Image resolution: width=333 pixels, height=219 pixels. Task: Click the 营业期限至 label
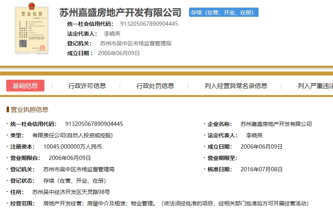coord(222,158)
